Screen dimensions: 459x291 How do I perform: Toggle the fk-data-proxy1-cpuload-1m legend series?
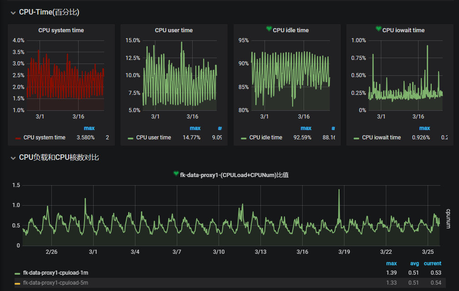(55, 273)
